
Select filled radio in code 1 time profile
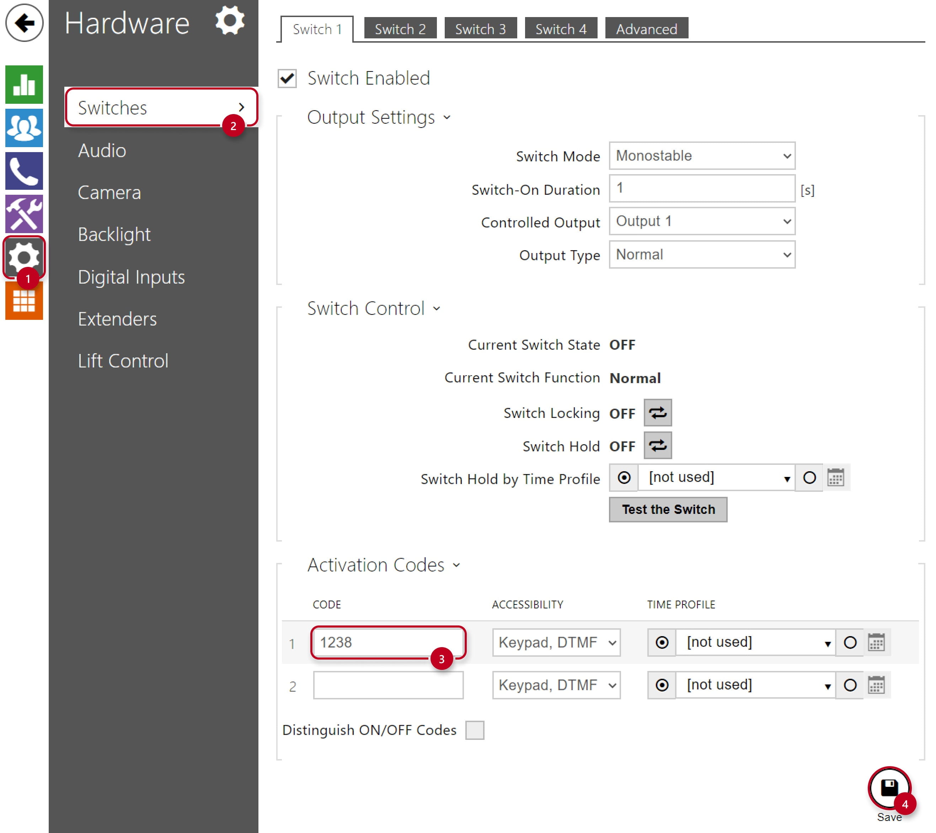(662, 642)
